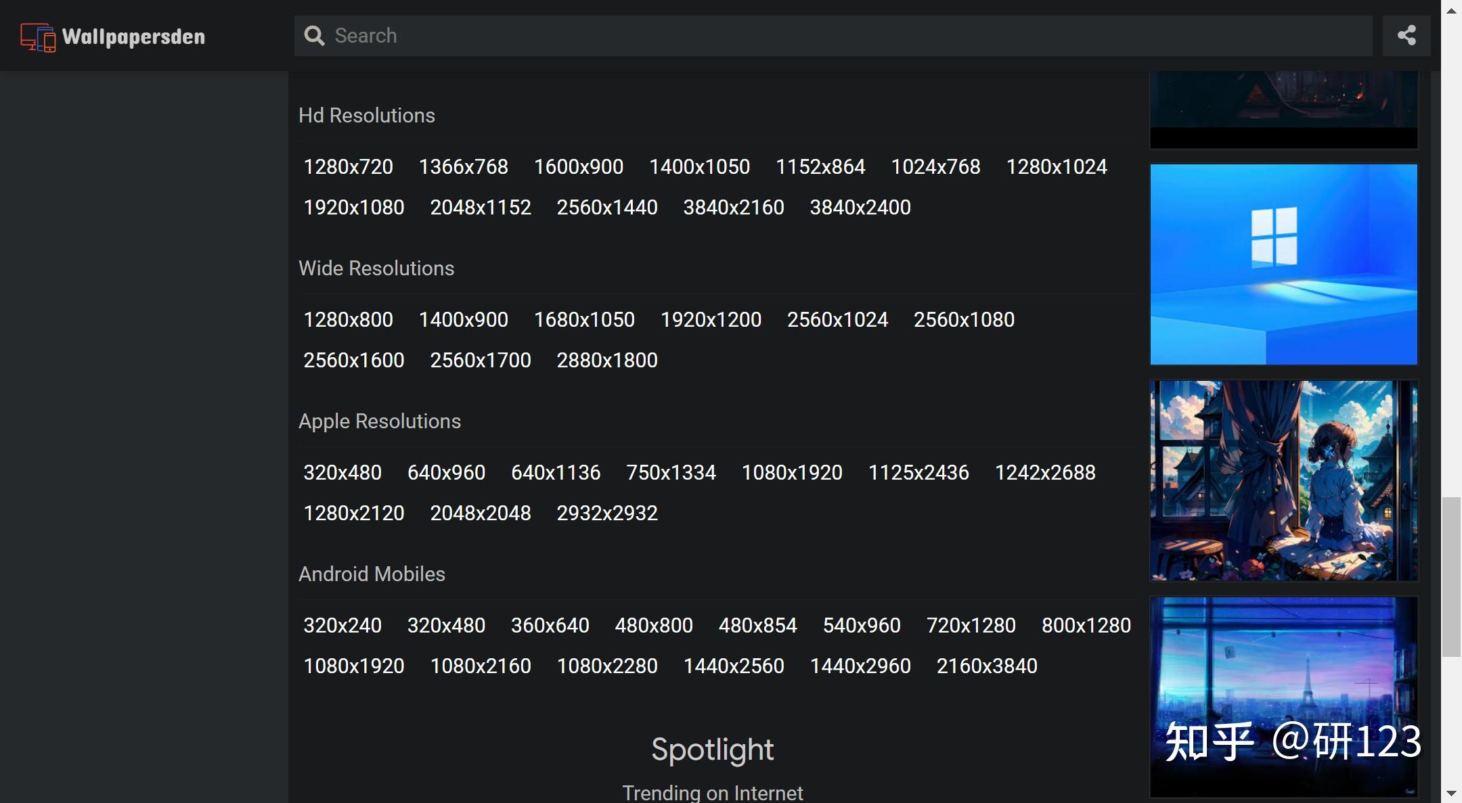1462x803 pixels.
Task: Click the Wallpapersden logo icon
Action: tap(38, 37)
